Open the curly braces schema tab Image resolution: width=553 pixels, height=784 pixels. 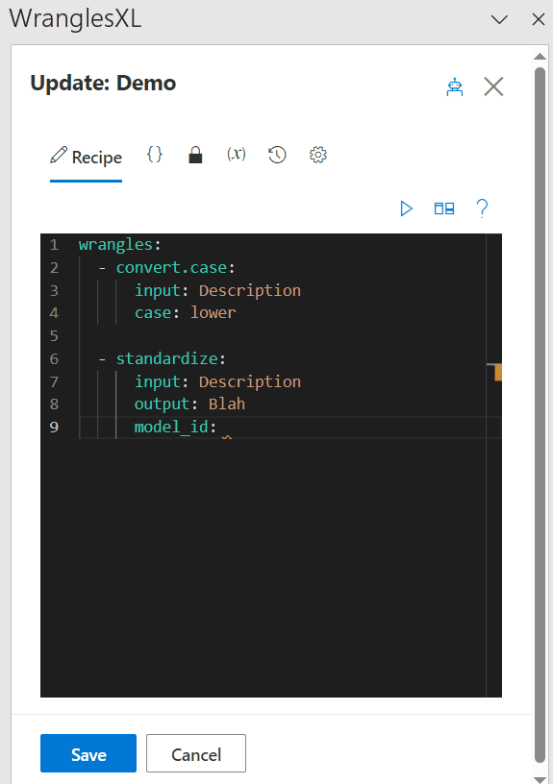pyautogui.click(x=155, y=155)
